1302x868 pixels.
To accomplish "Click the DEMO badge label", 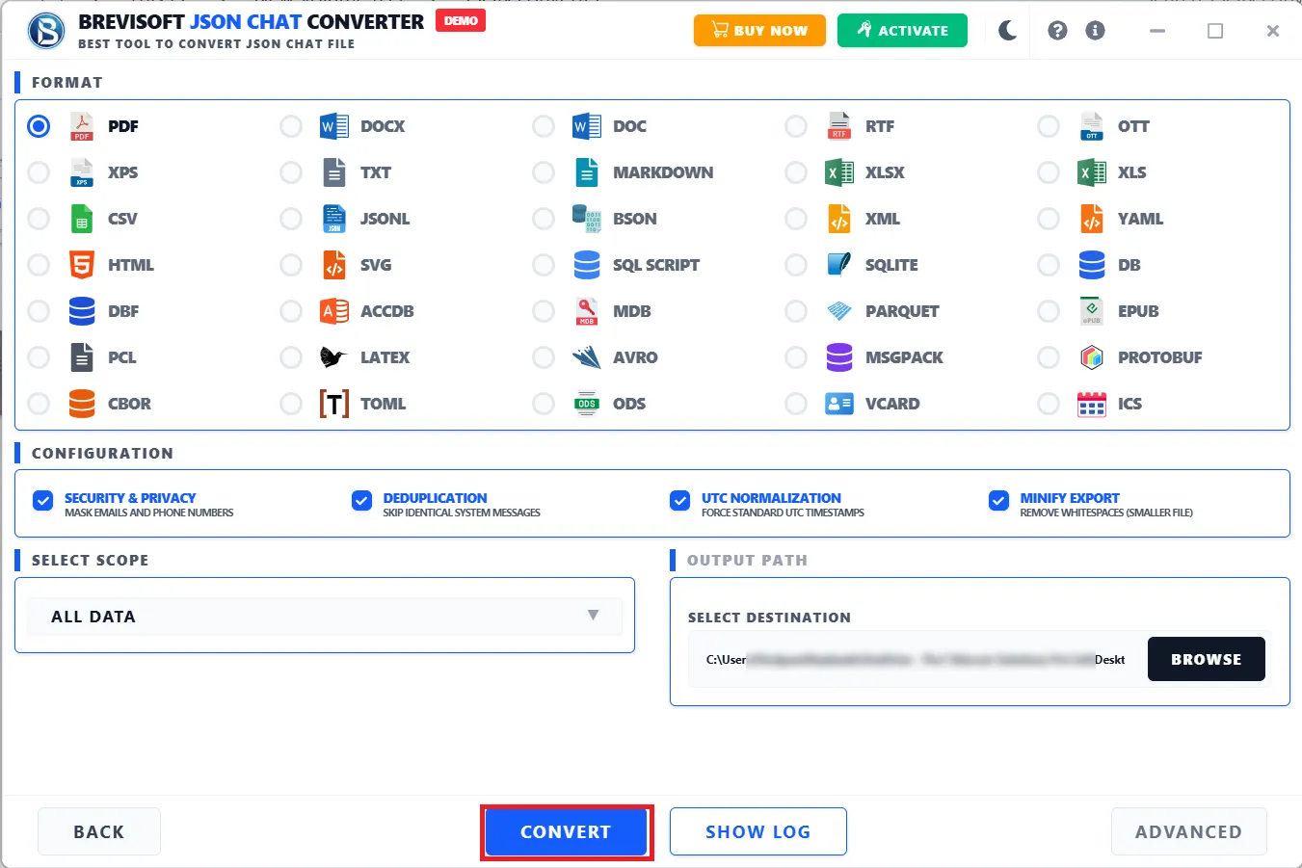I will tap(461, 20).
